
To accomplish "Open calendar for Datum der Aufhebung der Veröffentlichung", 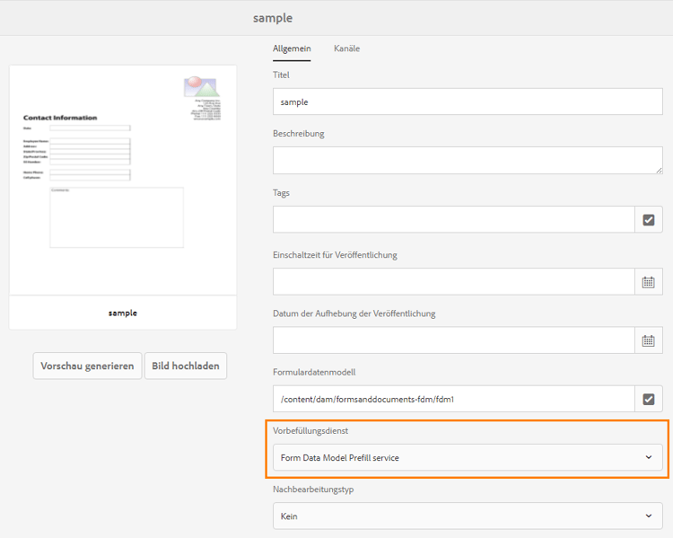I will pos(649,340).
